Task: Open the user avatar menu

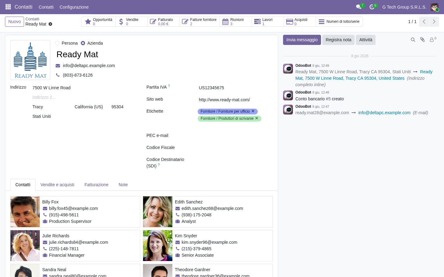Action: coord(434,7)
